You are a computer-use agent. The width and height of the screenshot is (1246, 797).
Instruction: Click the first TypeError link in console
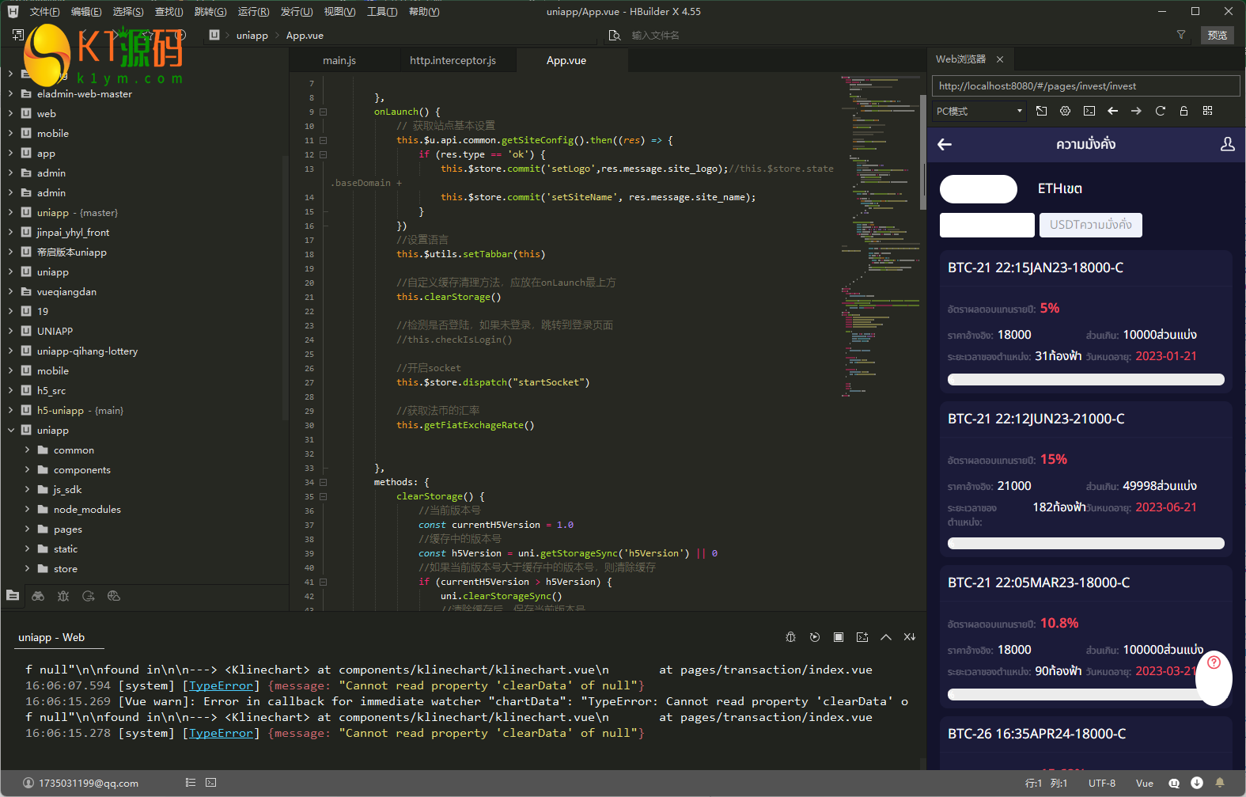tap(221, 685)
